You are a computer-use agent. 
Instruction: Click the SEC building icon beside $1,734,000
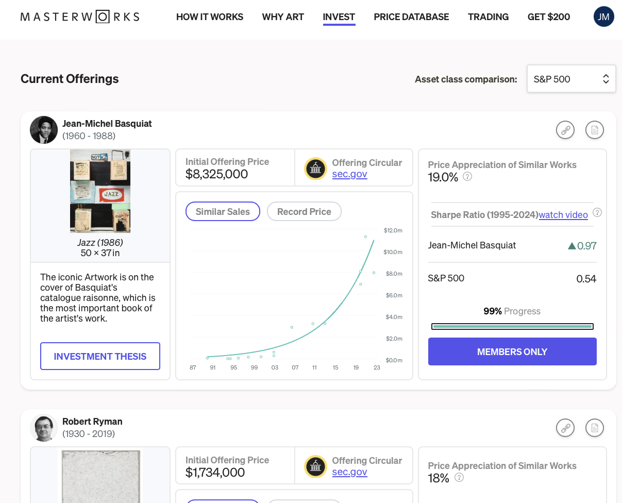point(315,466)
